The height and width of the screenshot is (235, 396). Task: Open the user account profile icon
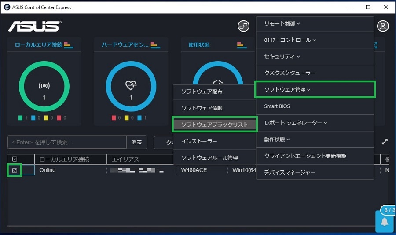pos(383,26)
